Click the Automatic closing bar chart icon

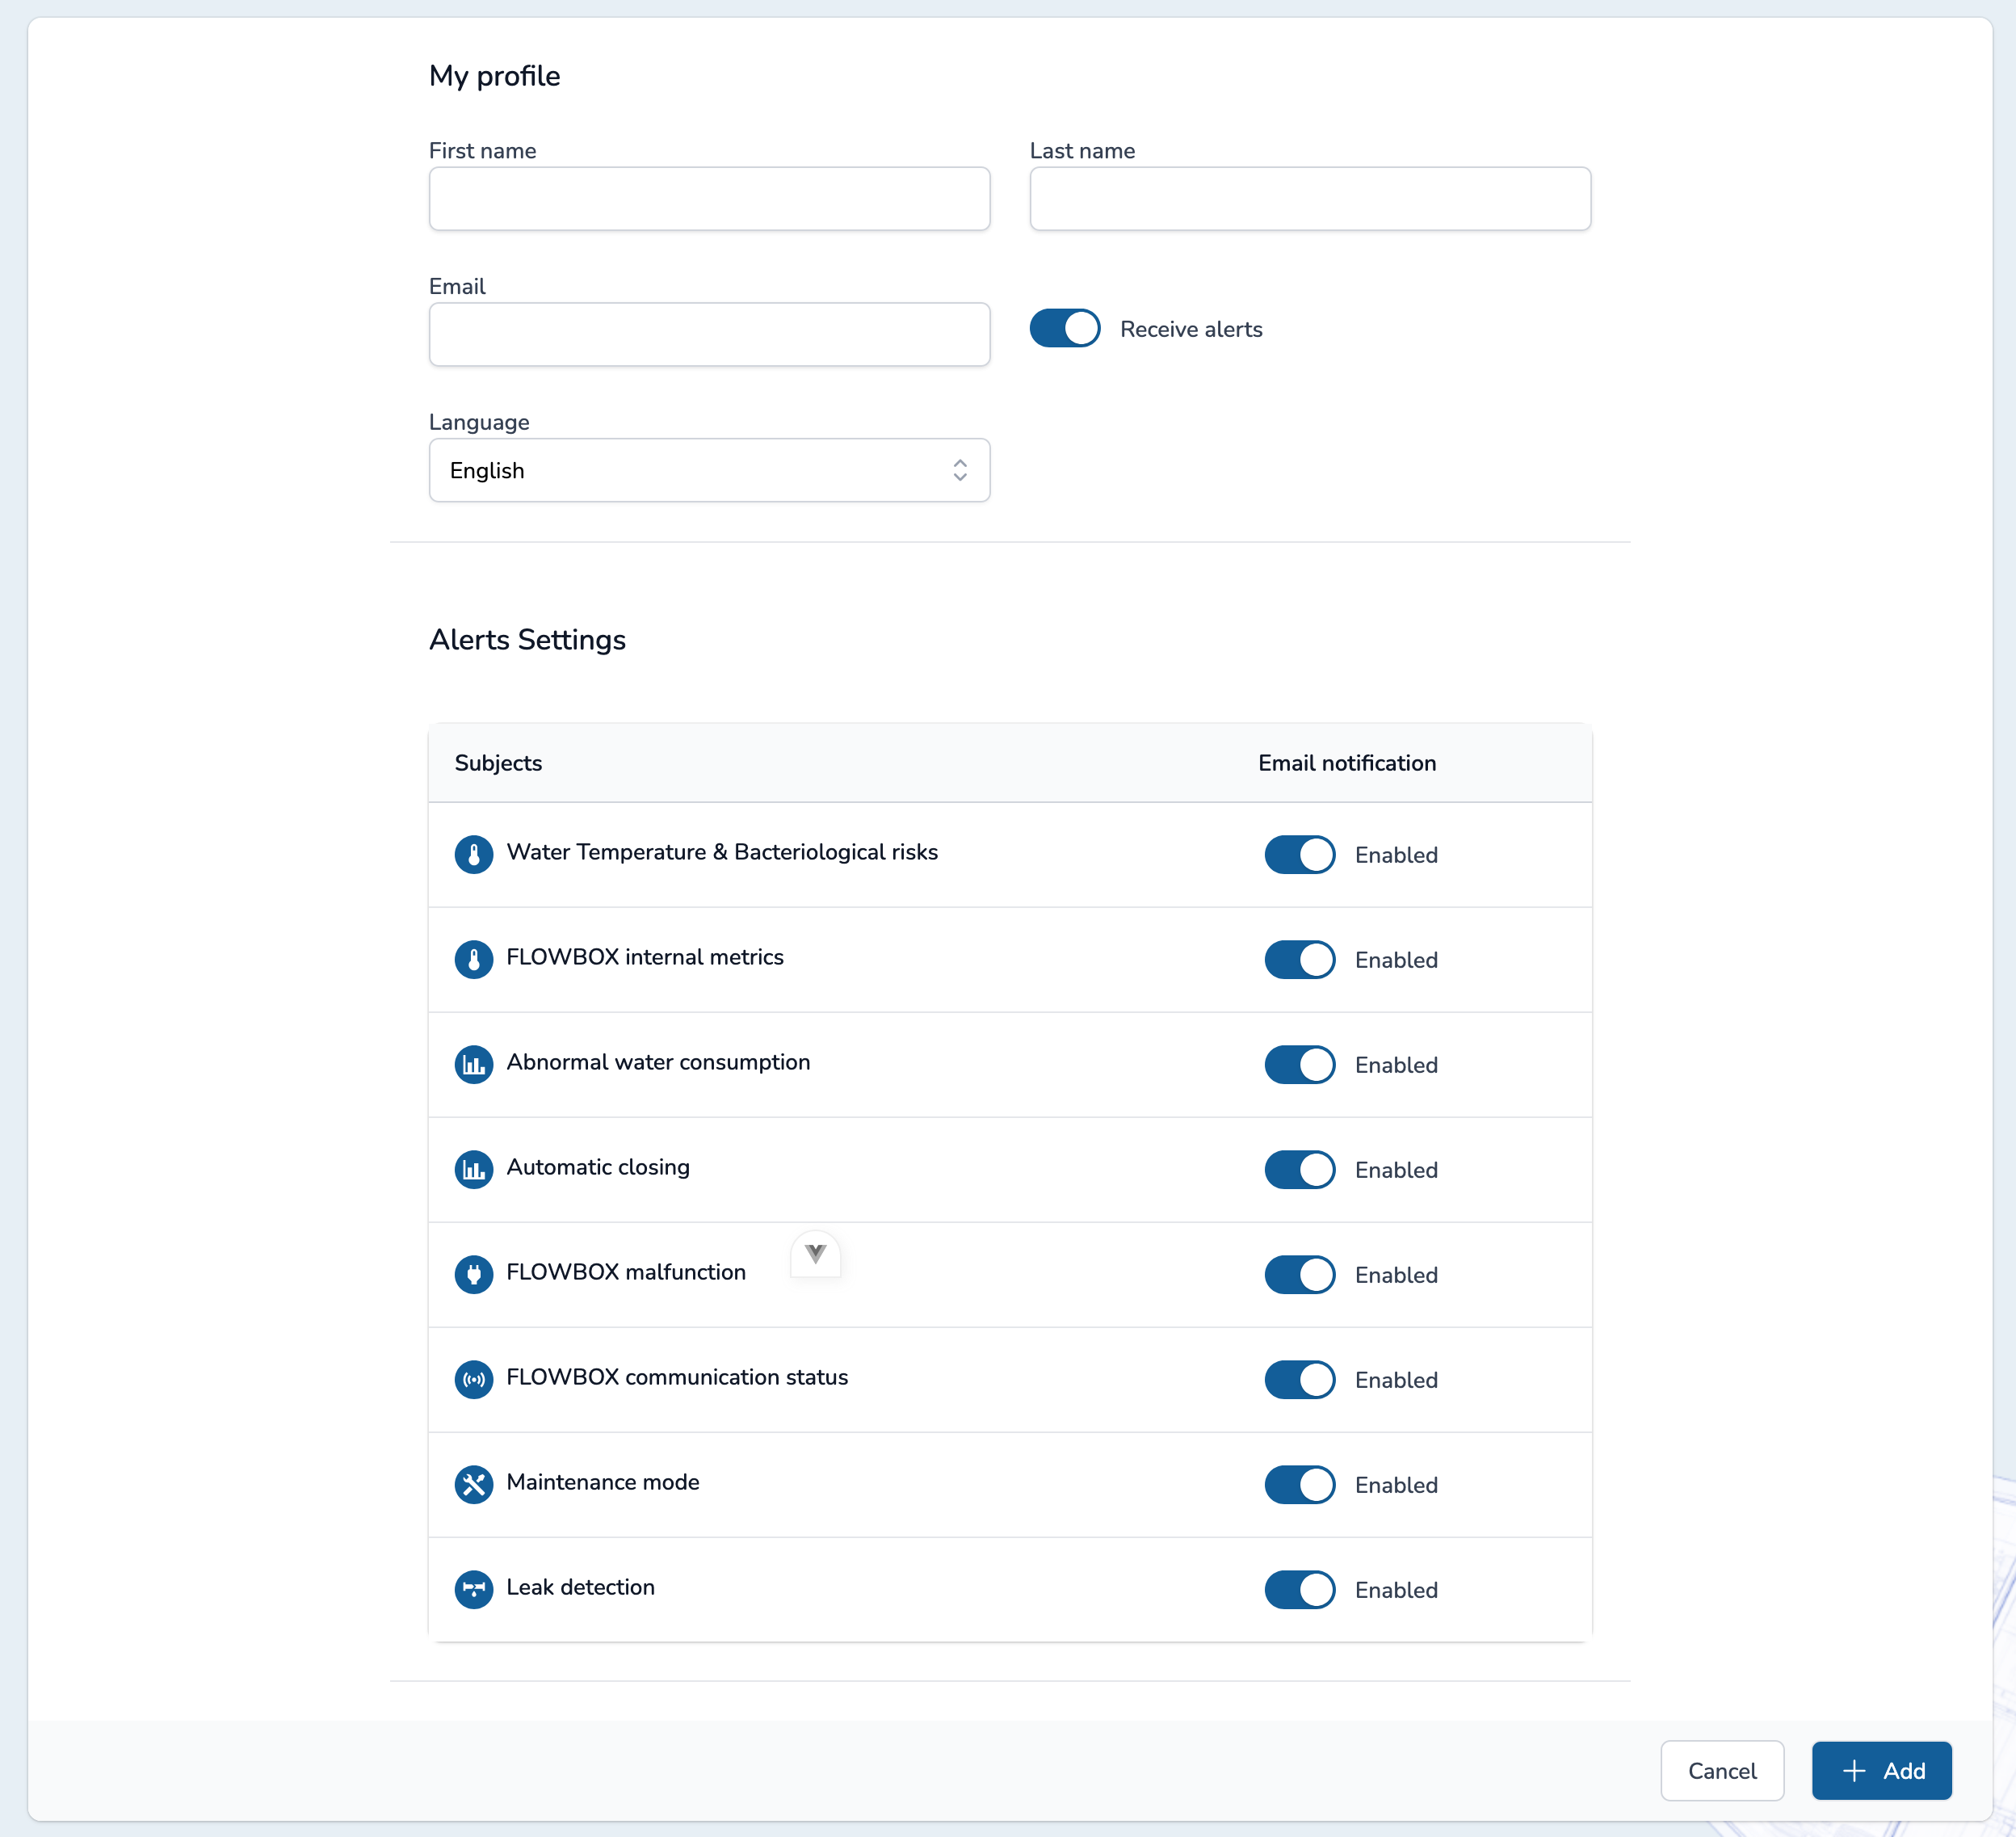[474, 1169]
